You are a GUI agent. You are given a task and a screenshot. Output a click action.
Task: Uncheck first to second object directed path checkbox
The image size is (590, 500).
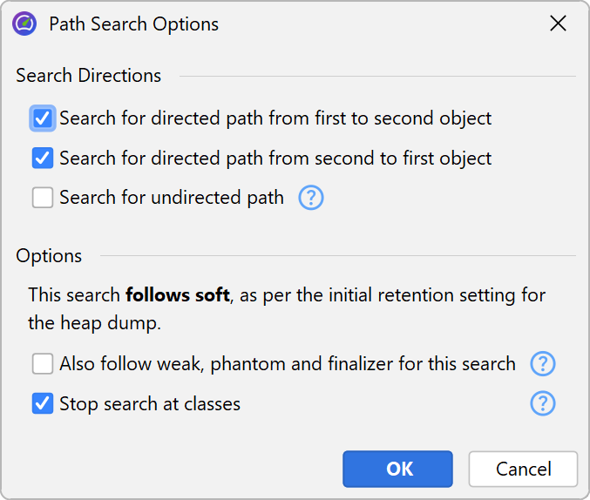tap(43, 118)
